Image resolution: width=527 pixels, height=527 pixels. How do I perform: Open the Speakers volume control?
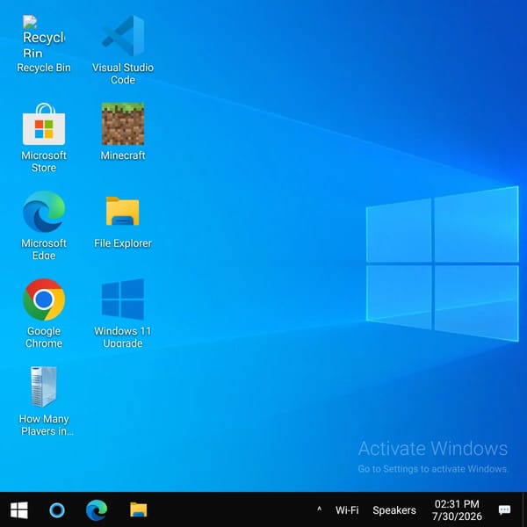coord(394,509)
